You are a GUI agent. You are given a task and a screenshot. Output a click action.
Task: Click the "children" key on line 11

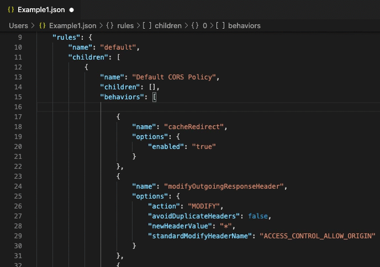(x=88, y=57)
